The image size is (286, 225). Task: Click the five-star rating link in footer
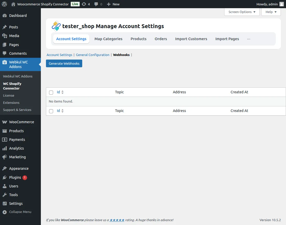click(x=117, y=220)
